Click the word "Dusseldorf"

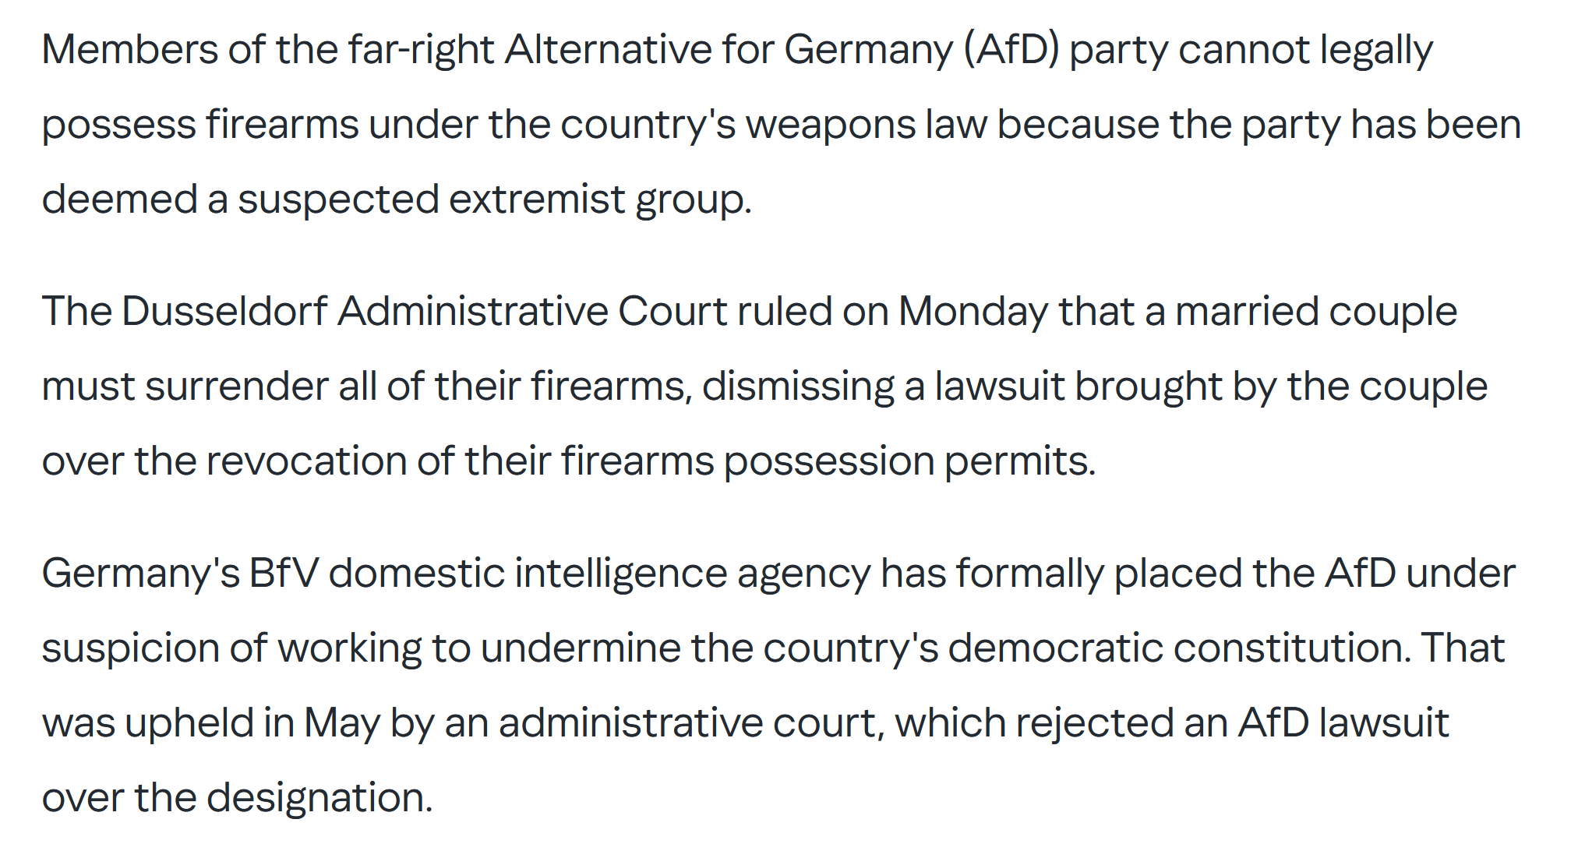(x=224, y=312)
